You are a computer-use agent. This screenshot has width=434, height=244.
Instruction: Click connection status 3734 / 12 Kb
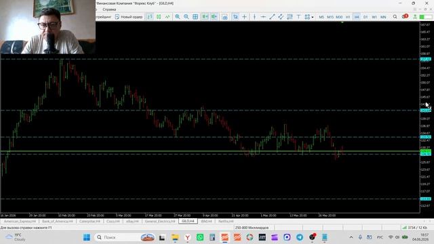click(414, 228)
